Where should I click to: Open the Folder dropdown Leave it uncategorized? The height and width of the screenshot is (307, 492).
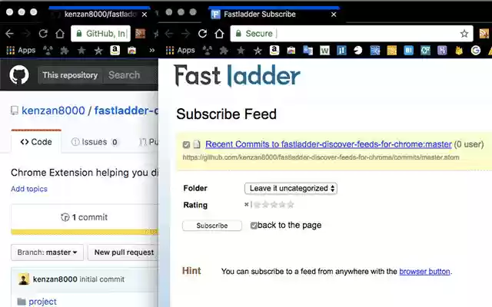click(291, 188)
